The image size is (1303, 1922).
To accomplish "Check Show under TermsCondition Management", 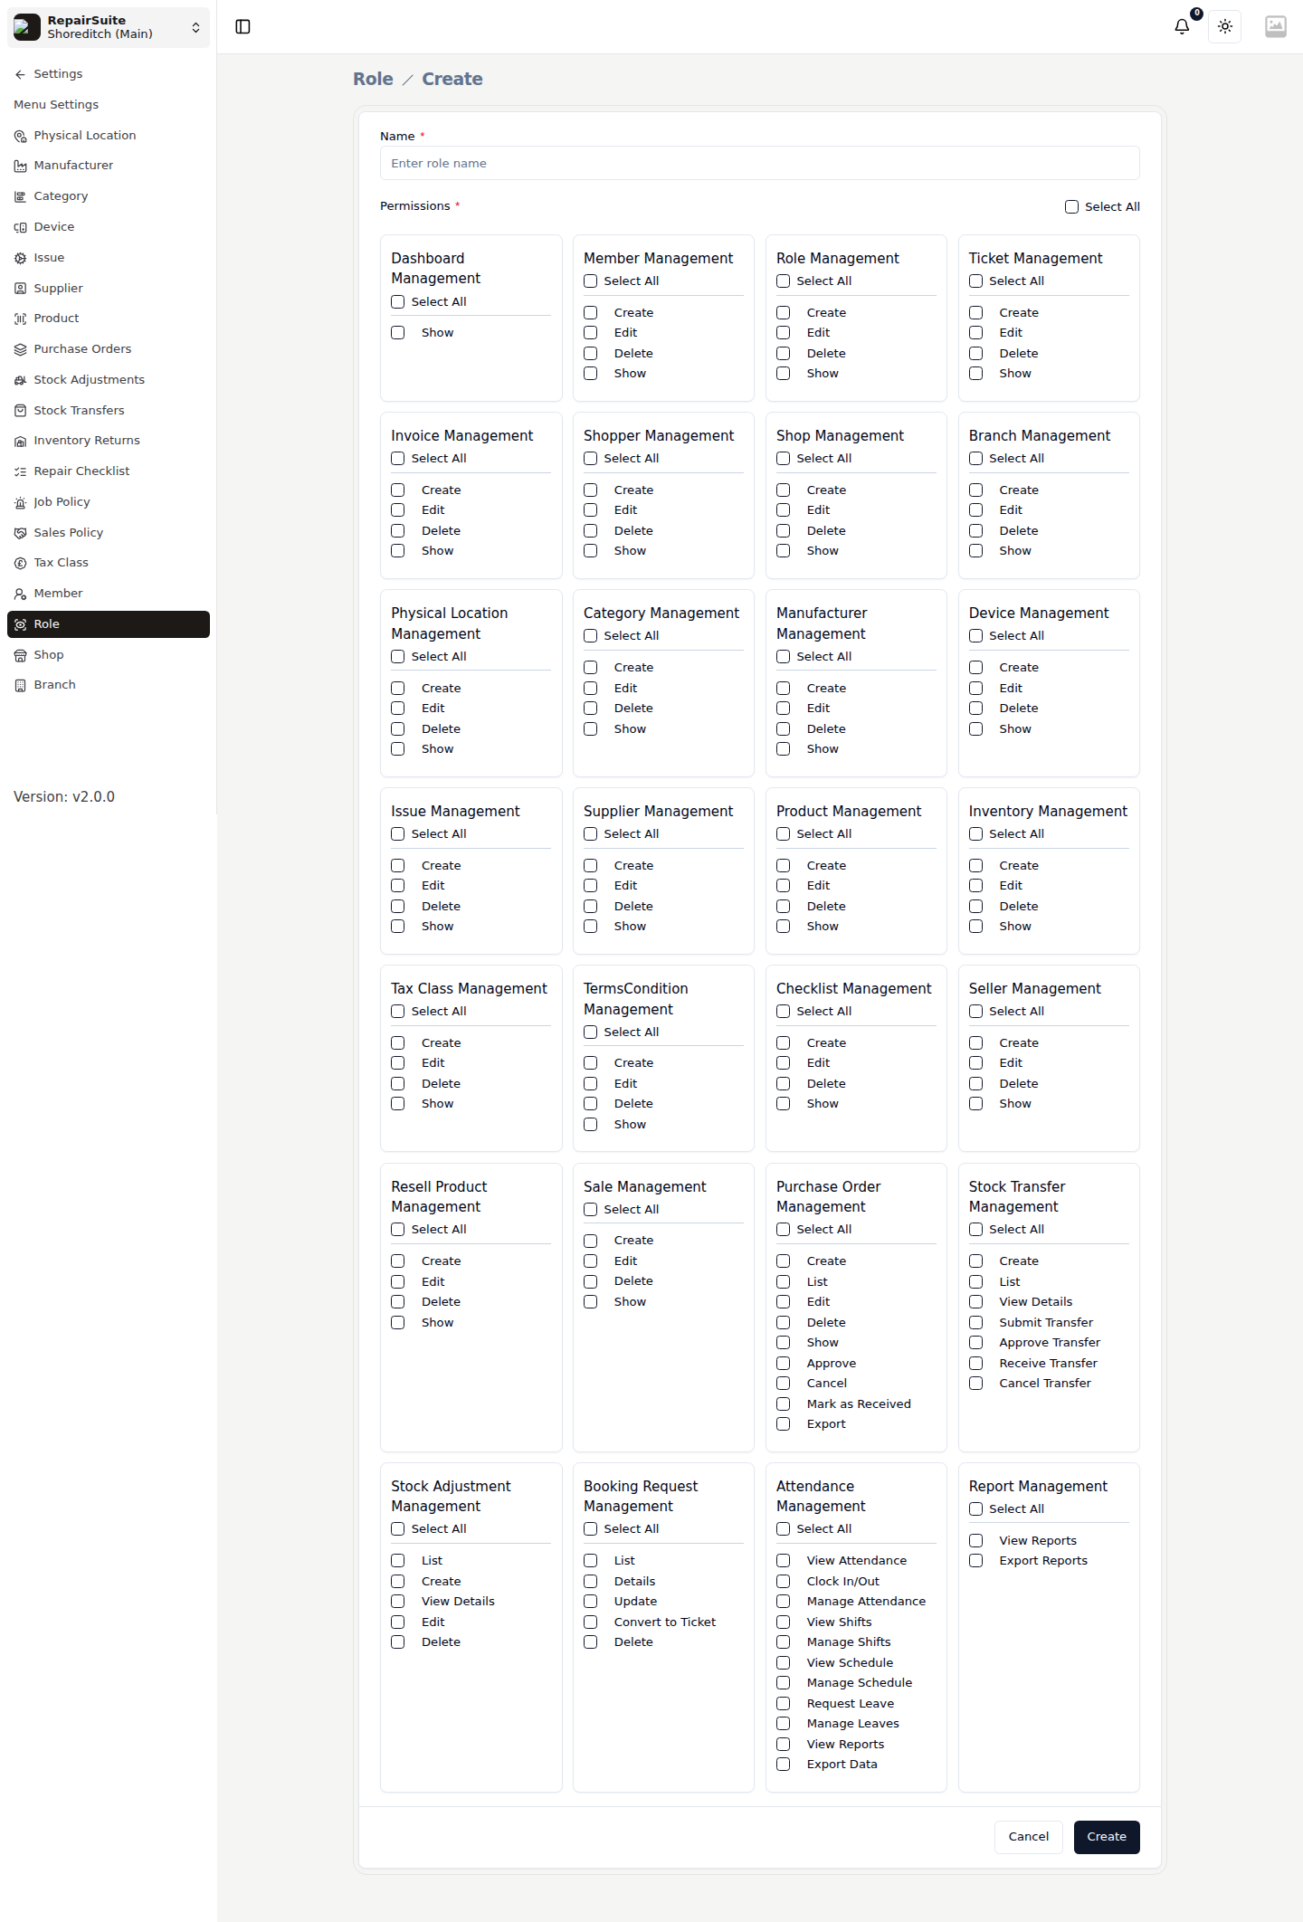I will pos(590,1125).
